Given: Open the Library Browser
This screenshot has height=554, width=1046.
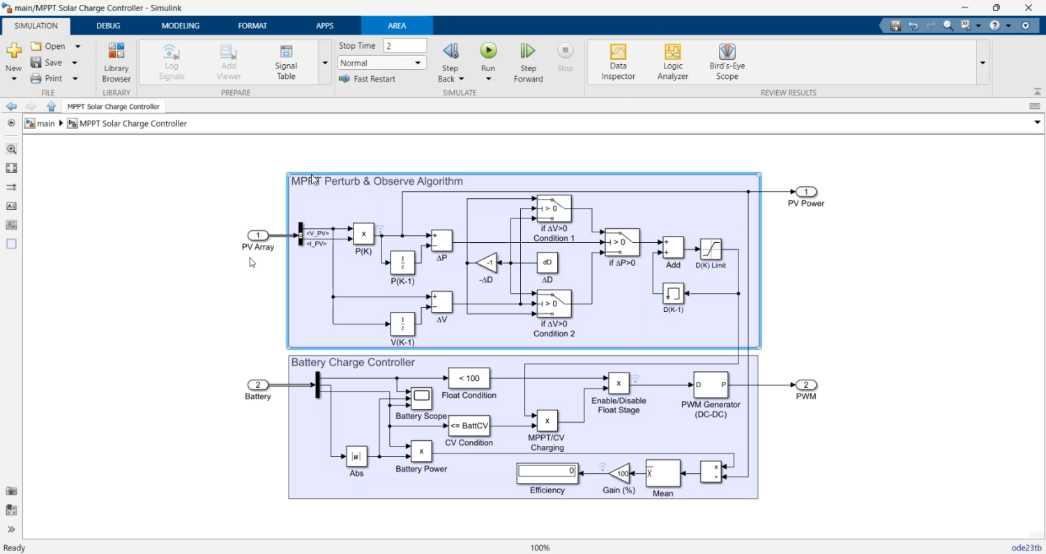Looking at the screenshot, I should [116, 61].
